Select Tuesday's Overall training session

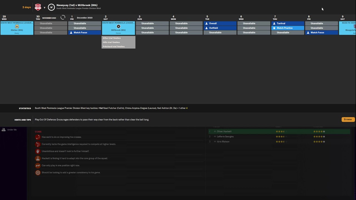(x=220, y=23)
